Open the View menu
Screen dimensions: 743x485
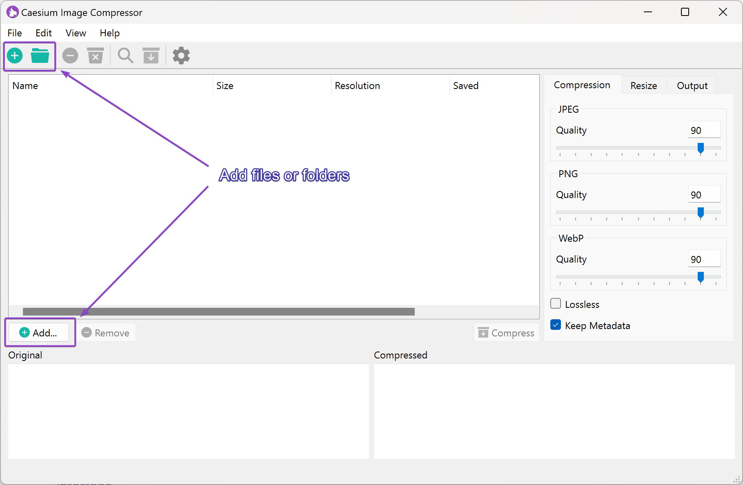[76, 33]
